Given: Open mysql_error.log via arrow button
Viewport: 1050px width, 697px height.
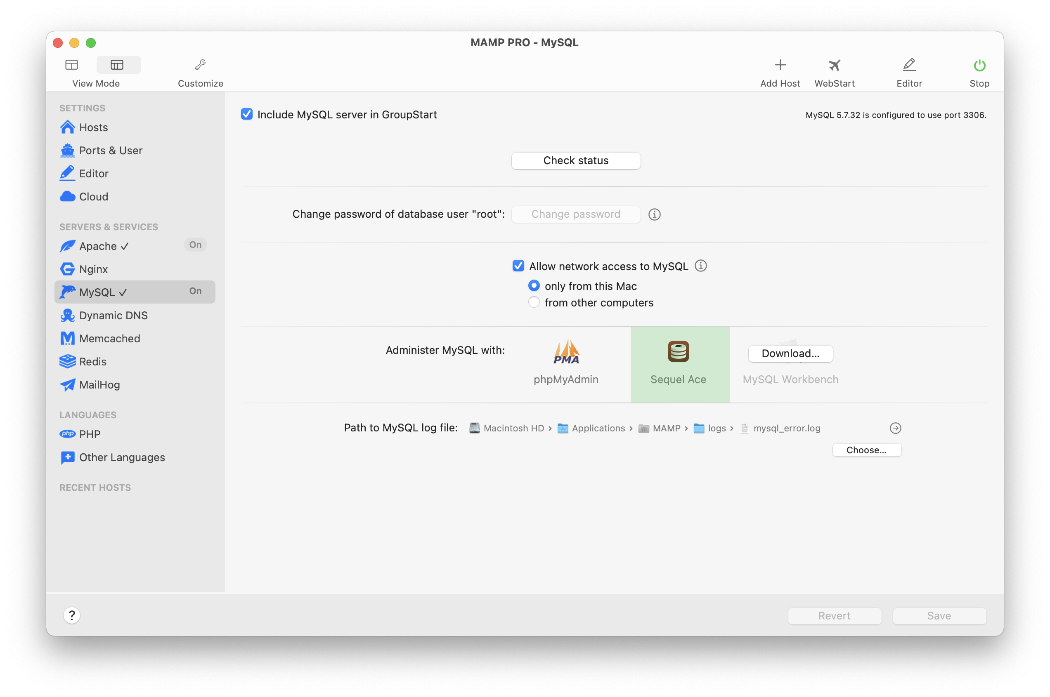Looking at the screenshot, I should (895, 428).
